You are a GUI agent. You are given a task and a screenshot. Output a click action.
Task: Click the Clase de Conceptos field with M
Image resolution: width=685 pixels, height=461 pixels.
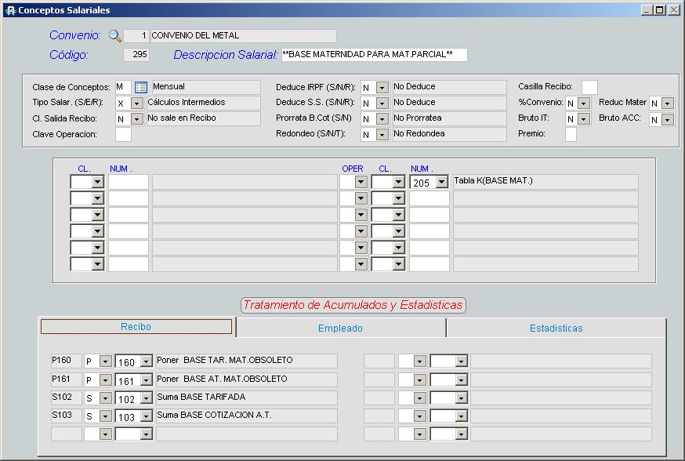point(123,87)
